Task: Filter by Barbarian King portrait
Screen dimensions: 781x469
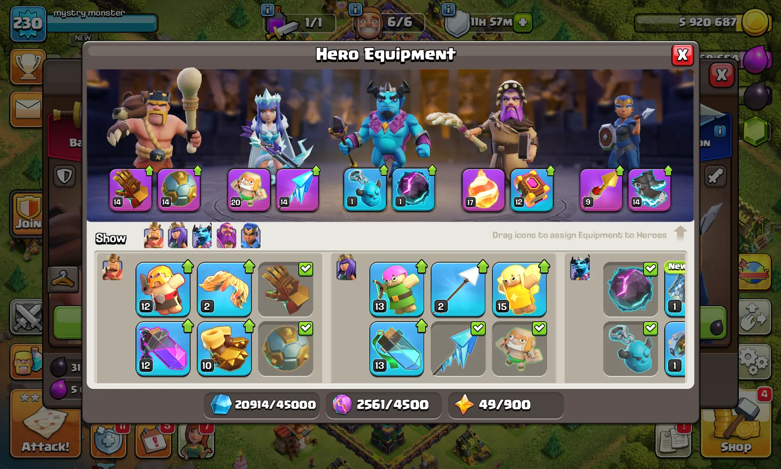Action: 154,236
